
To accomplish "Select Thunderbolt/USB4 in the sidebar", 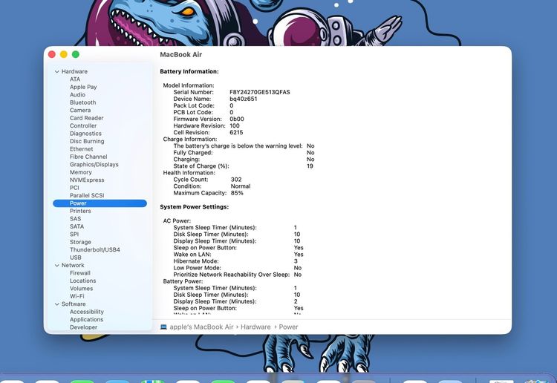I will [95, 250].
